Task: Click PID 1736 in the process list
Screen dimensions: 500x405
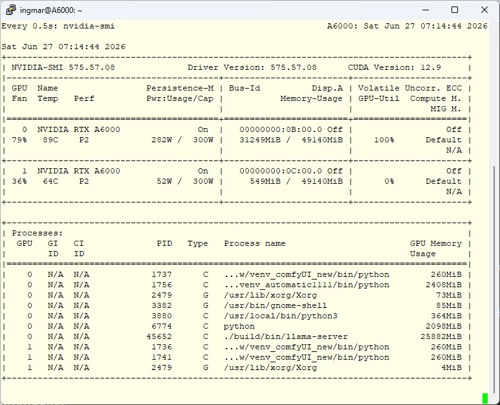Action: point(162,347)
